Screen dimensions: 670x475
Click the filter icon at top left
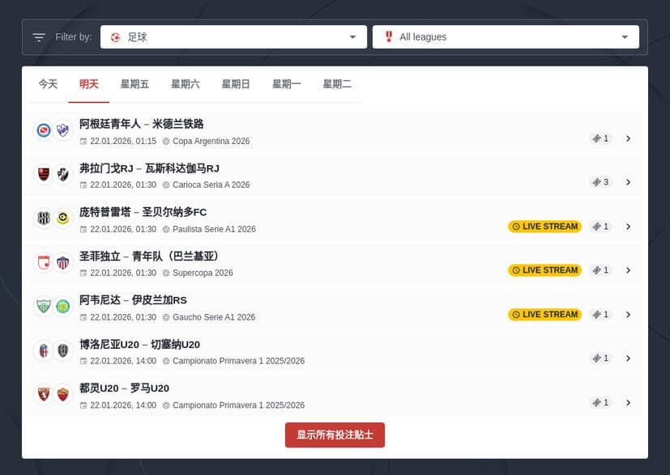point(38,36)
